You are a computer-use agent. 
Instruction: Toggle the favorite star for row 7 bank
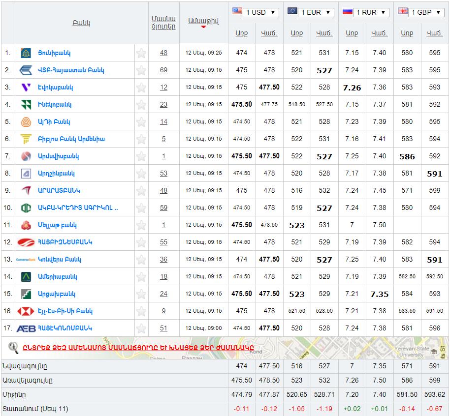click(x=141, y=156)
